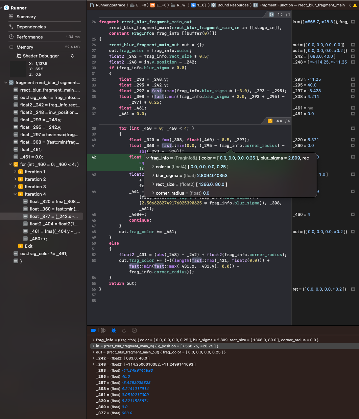Expand 'frag_info' row in variables panel

(93, 340)
